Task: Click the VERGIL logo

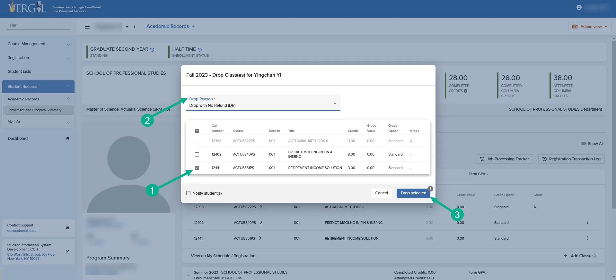Action: [27, 7]
